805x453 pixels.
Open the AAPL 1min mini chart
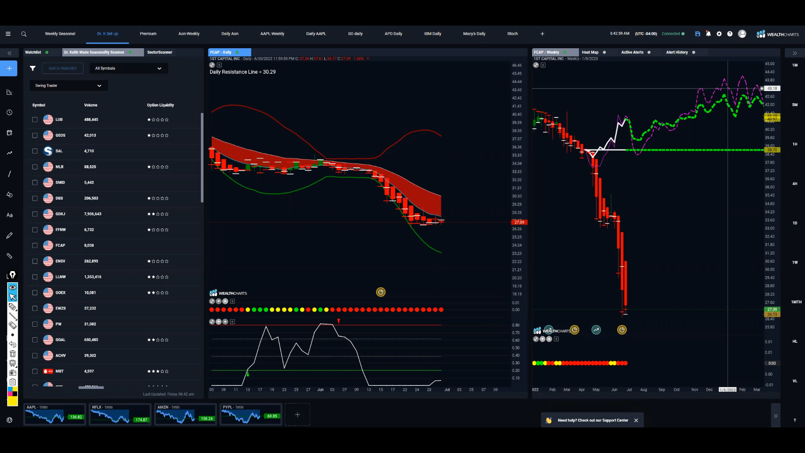click(x=55, y=414)
